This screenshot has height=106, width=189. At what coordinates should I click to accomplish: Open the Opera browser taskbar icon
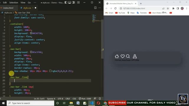(x=98, y=103)
